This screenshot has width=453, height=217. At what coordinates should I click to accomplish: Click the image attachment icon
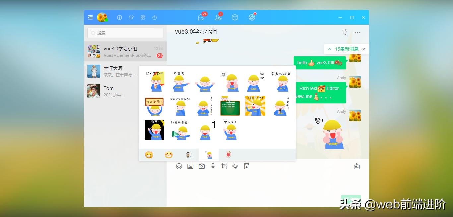190,166
